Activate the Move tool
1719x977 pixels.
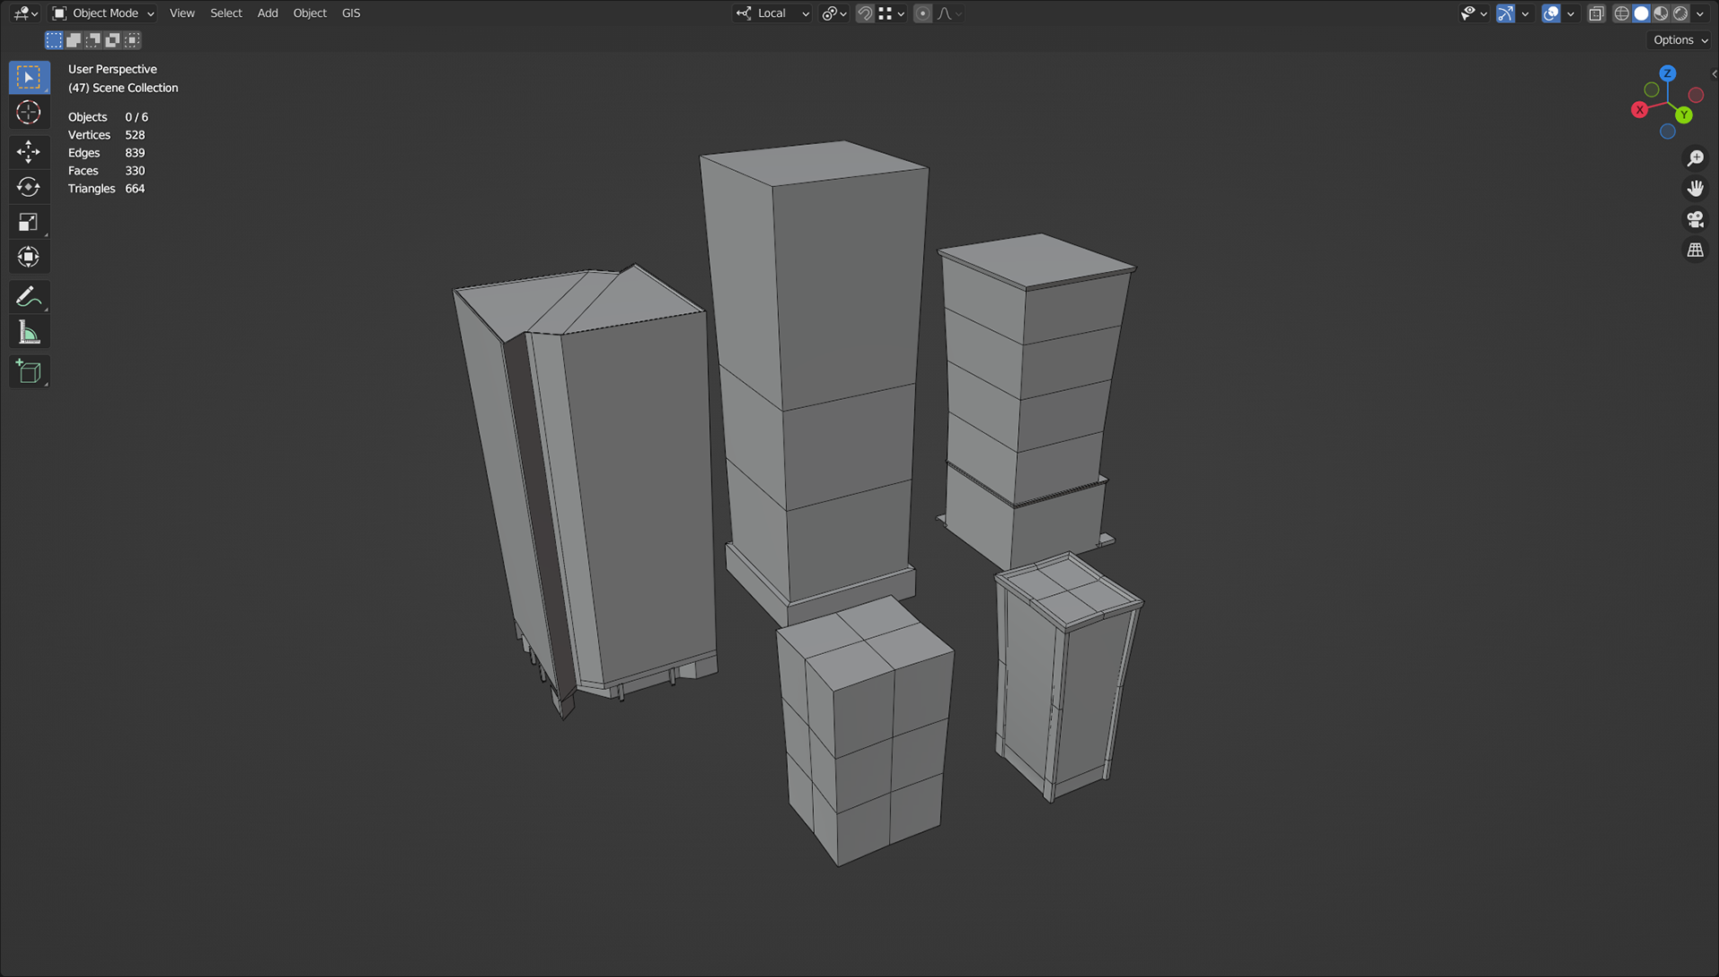pos(29,151)
